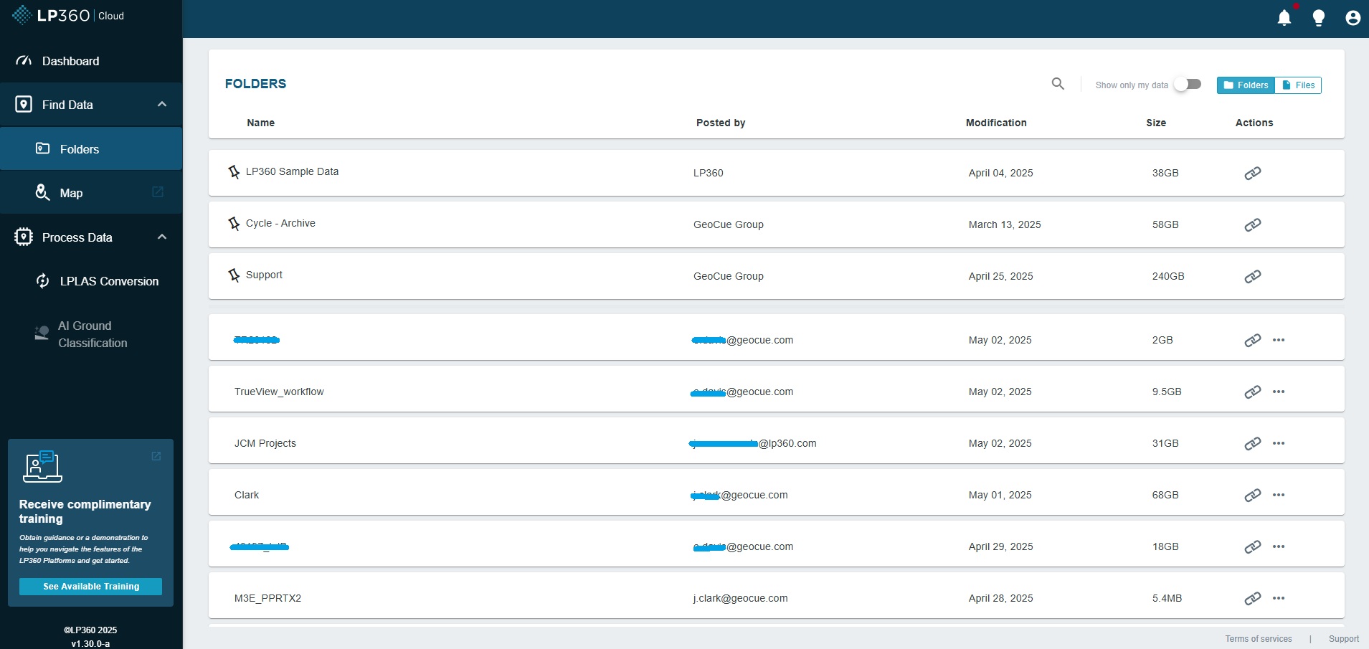Open more actions for the 2GB folder
The height and width of the screenshot is (649, 1369).
coord(1279,340)
